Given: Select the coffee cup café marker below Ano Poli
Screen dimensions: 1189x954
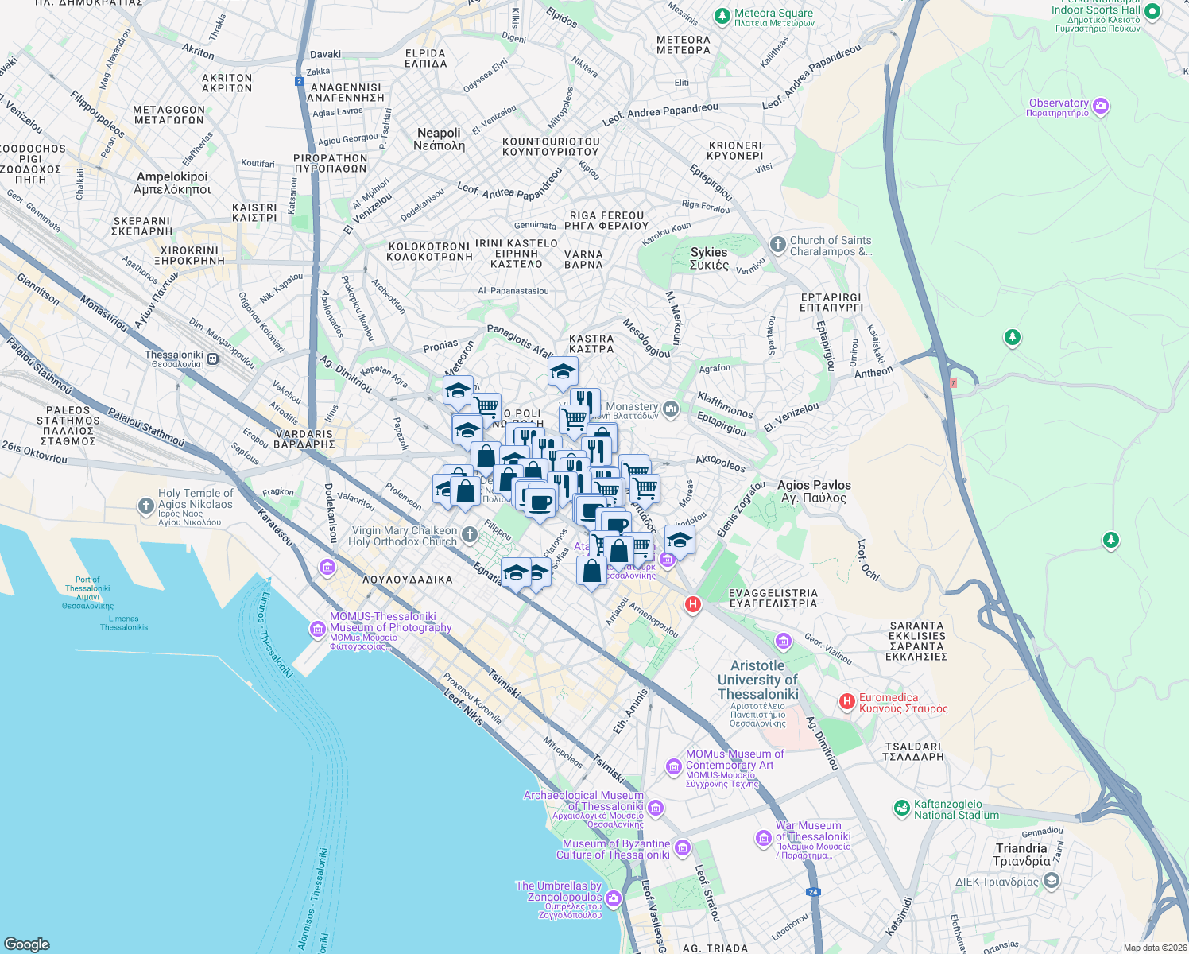Looking at the screenshot, I should (540, 502).
